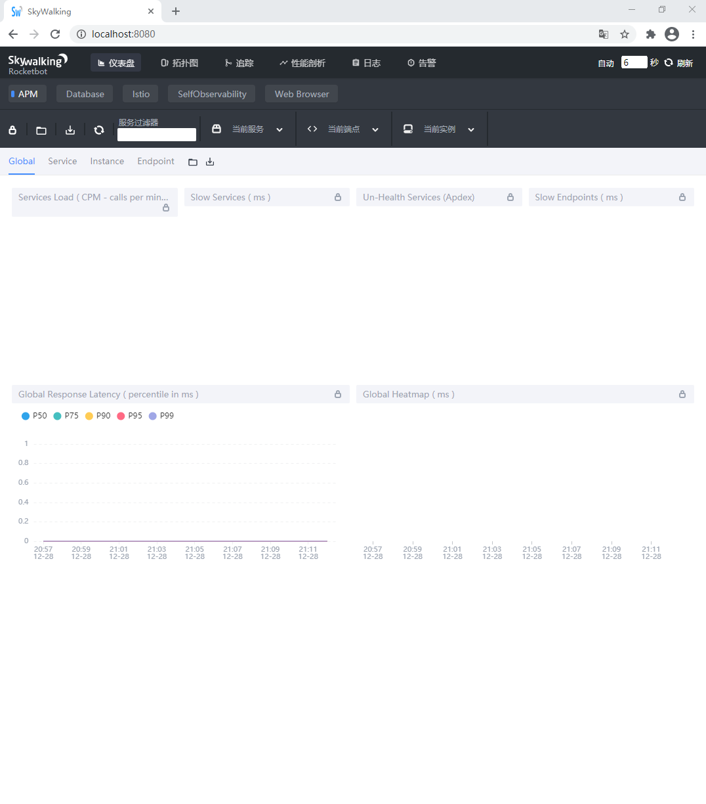This screenshot has height=804, width=706.
Task: Click the service package icon
Action: (217, 129)
